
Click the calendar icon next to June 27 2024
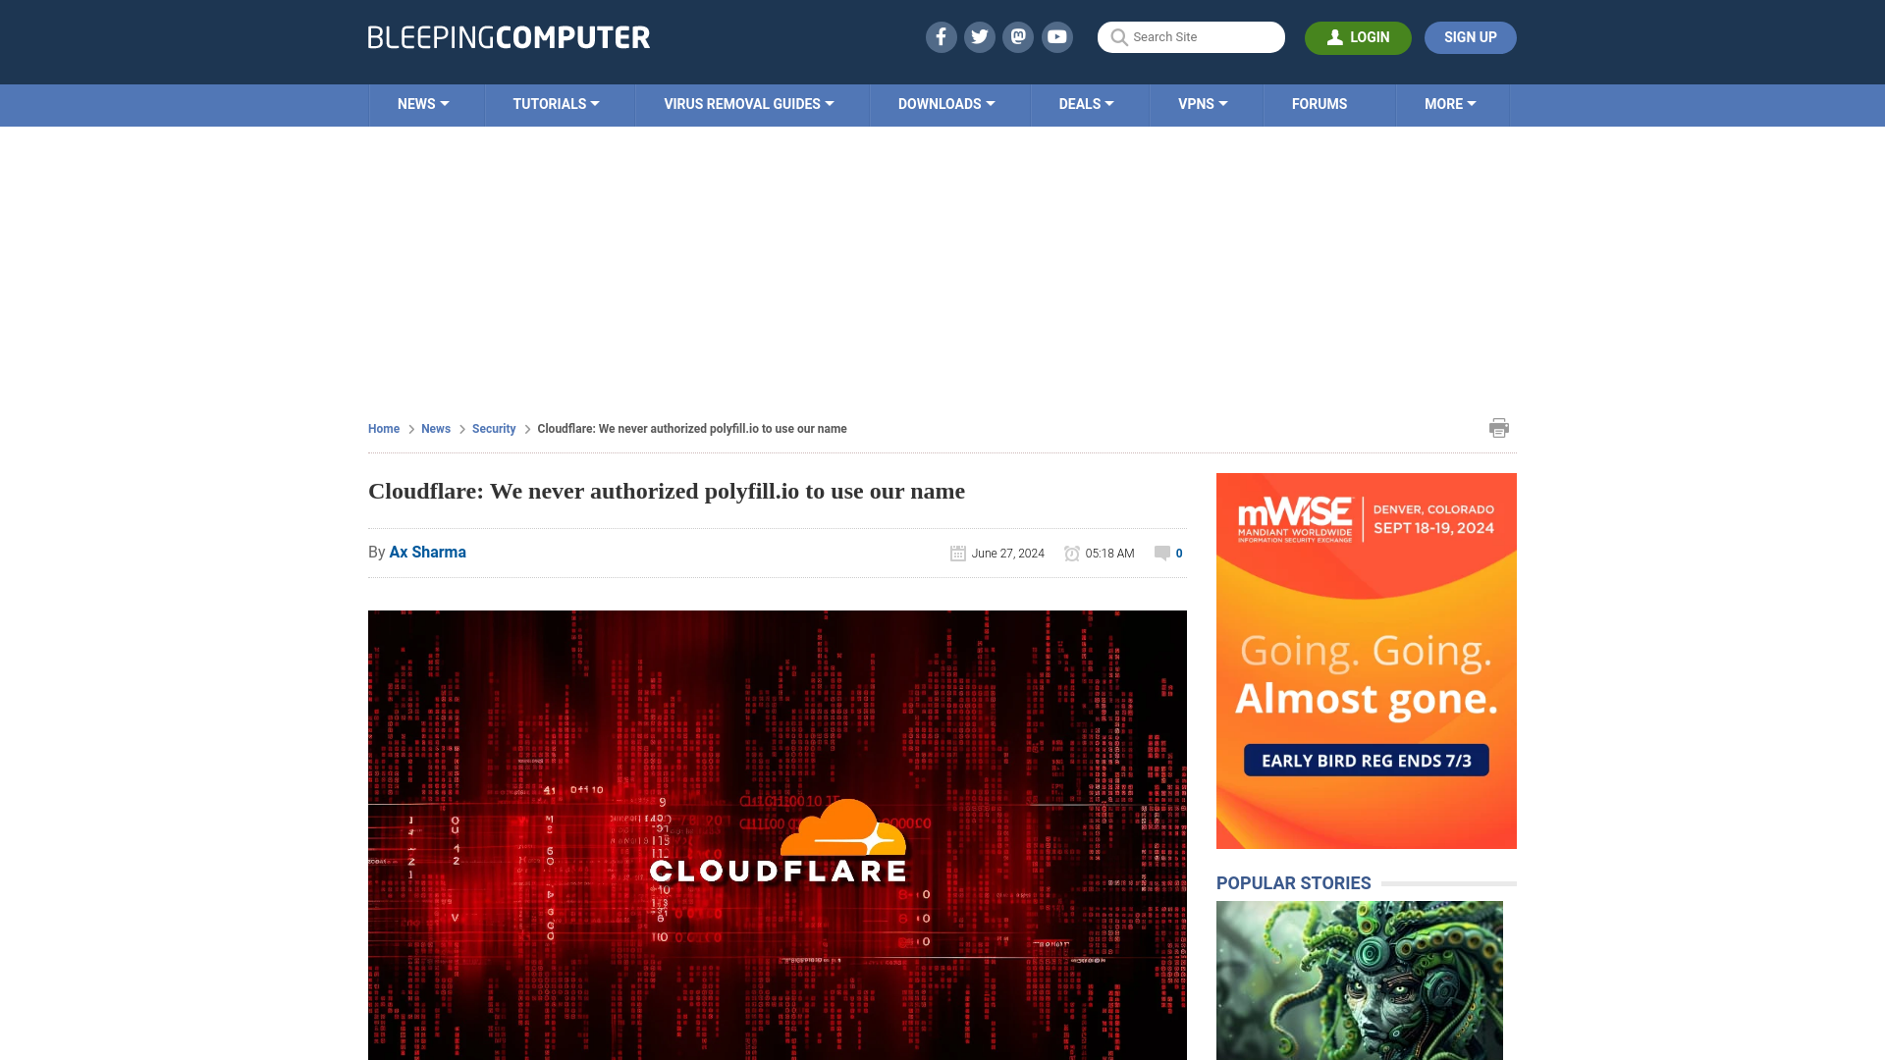(x=958, y=553)
